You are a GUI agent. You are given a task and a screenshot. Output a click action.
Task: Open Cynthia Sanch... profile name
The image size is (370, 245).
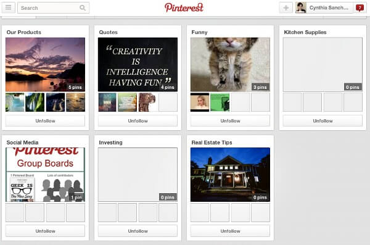click(329, 8)
